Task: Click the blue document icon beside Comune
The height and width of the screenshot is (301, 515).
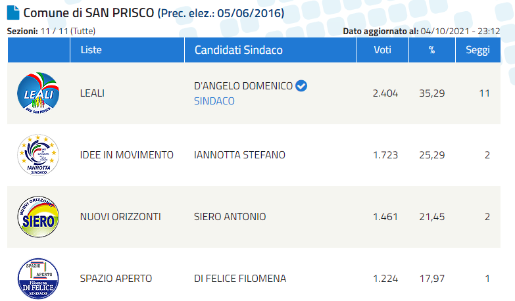Action: pyautogui.click(x=12, y=12)
